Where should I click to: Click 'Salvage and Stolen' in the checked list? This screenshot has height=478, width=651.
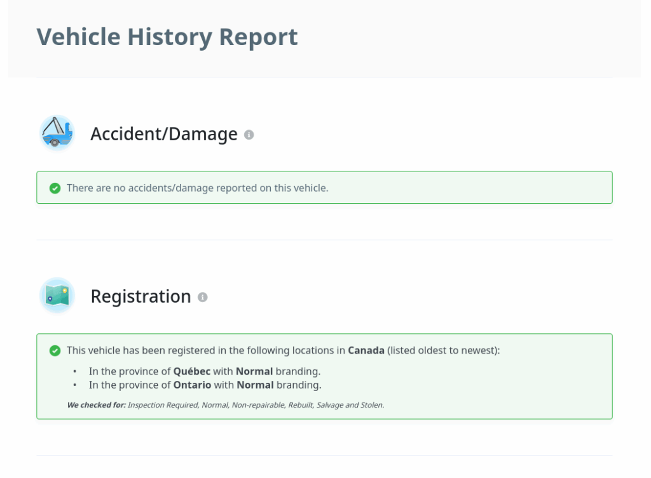[350, 405]
